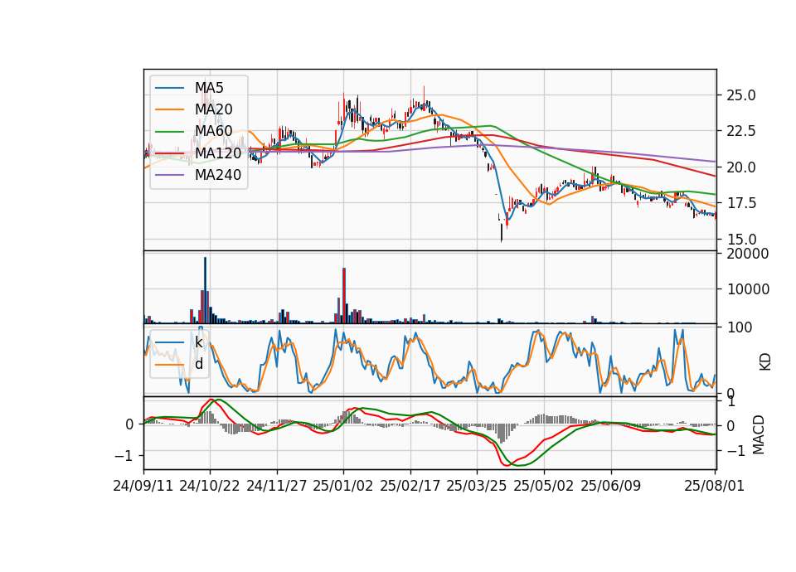Click the 15.0 price axis label
The height and width of the screenshot is (572, 796).
point(741,240)
